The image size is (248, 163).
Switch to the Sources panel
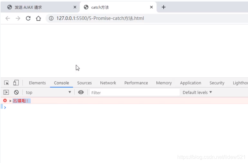(x=84, y=83)
